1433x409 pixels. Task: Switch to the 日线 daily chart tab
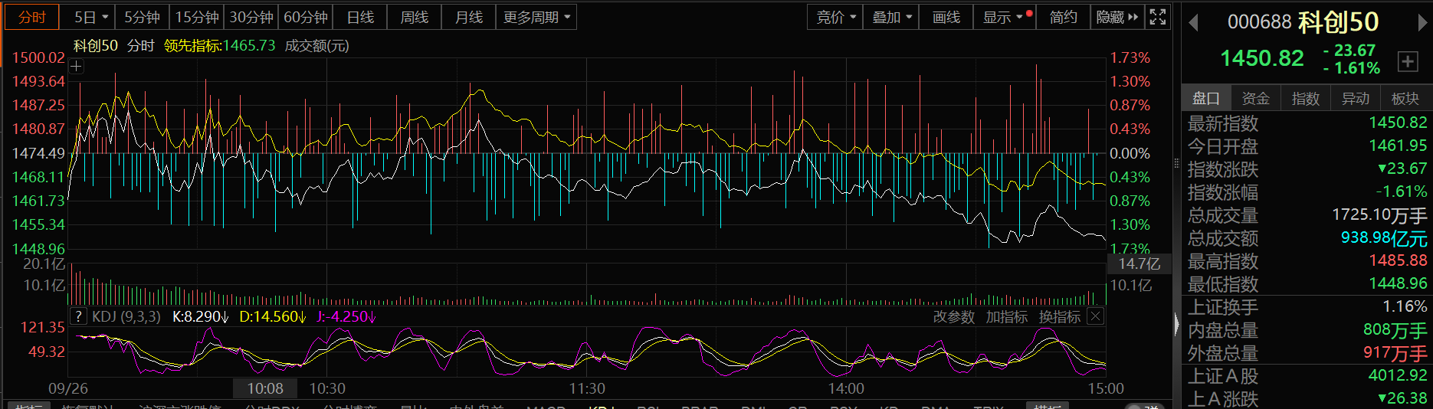(x=360, y=17)
